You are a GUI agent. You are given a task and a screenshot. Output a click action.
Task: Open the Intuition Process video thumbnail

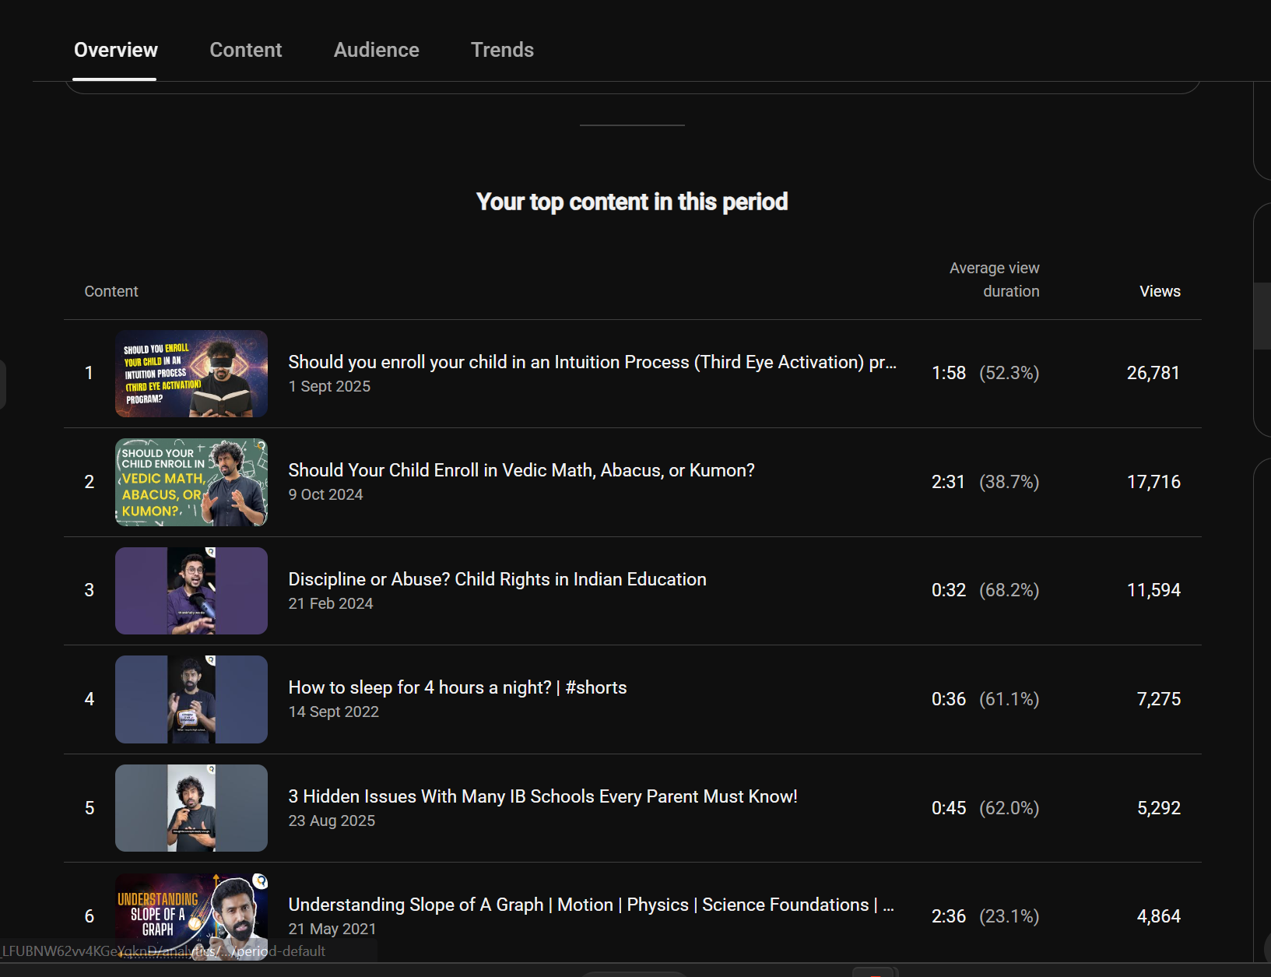pos(191,374)
